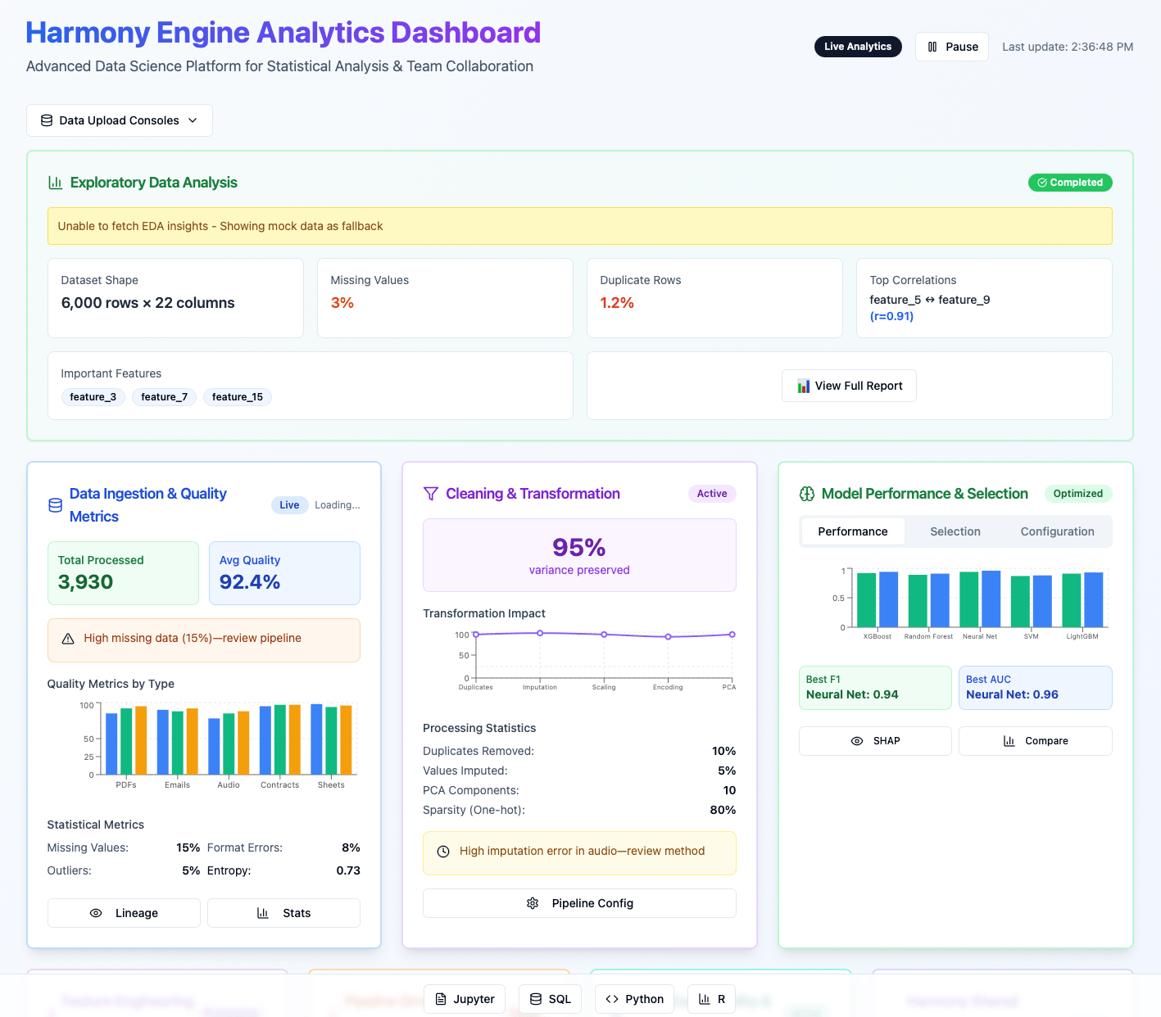
Task: Click the funnel icon beside Cleaning & Transformation
Action: tap(431, 494)
